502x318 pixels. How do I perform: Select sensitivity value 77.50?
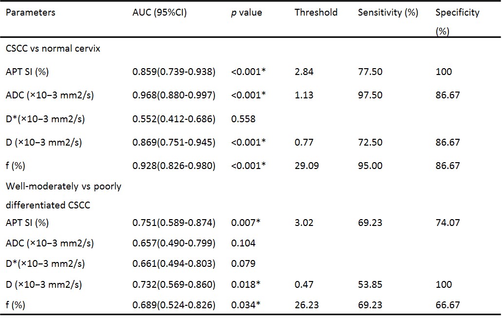(x=370, y=72)
